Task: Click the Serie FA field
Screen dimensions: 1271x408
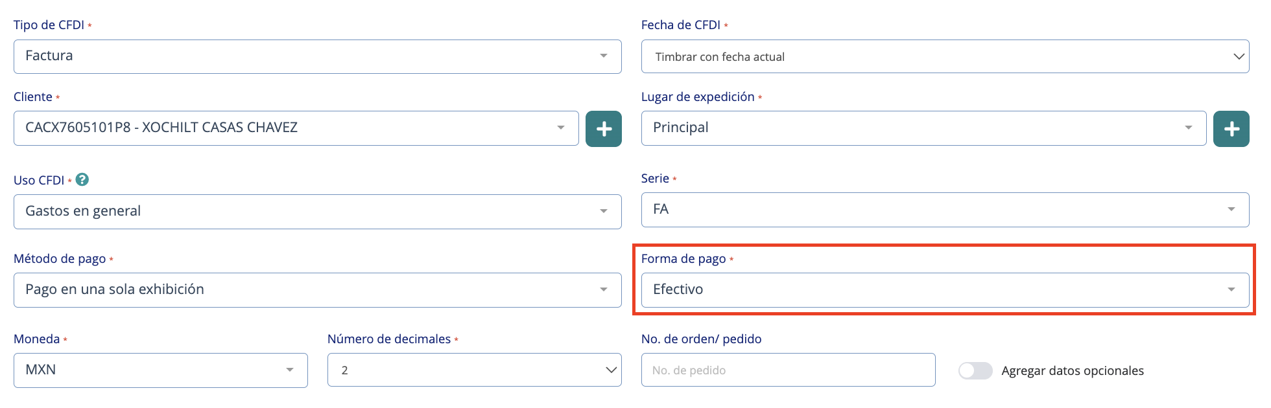Action: pyautogui.click(x=944, y=210)
